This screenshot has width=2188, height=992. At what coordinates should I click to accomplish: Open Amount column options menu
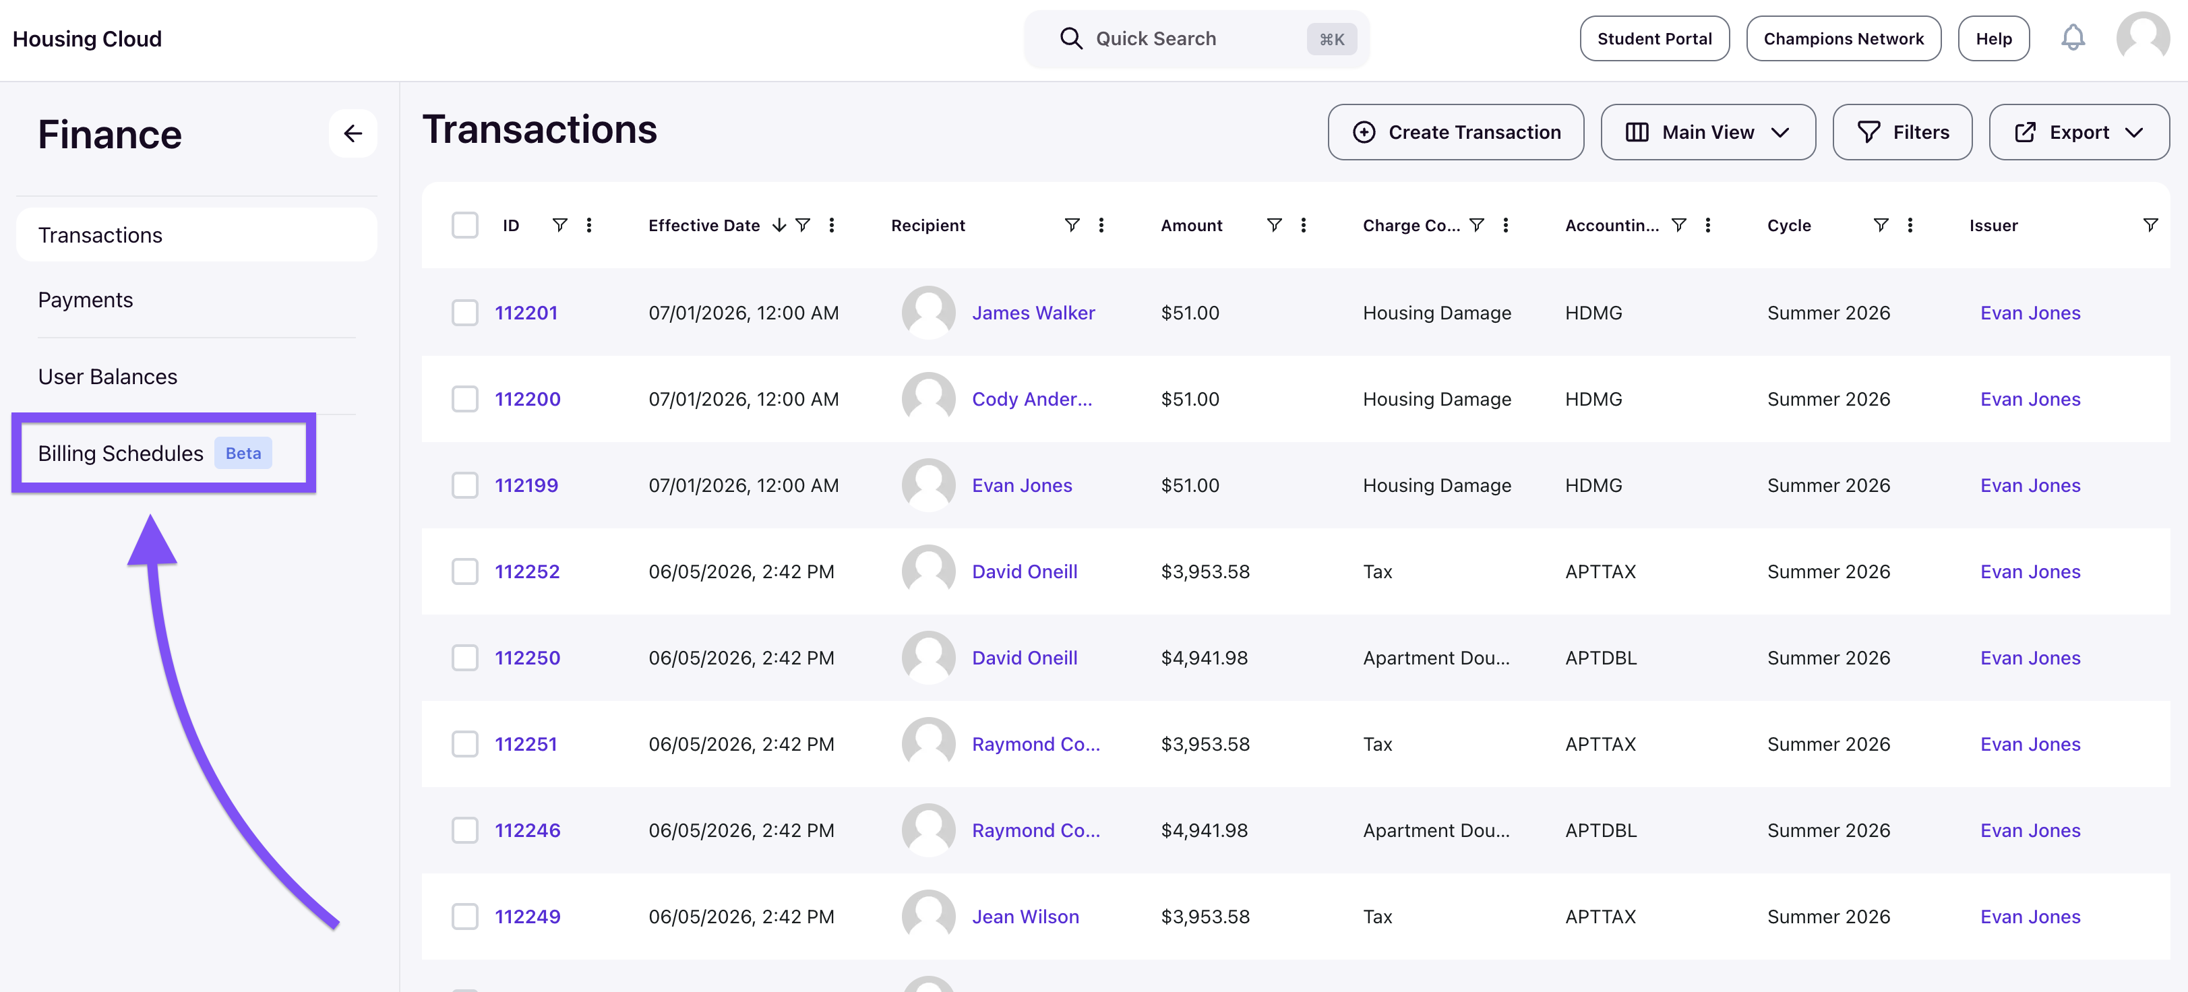pyautogui.click(x=1303, y=225)
